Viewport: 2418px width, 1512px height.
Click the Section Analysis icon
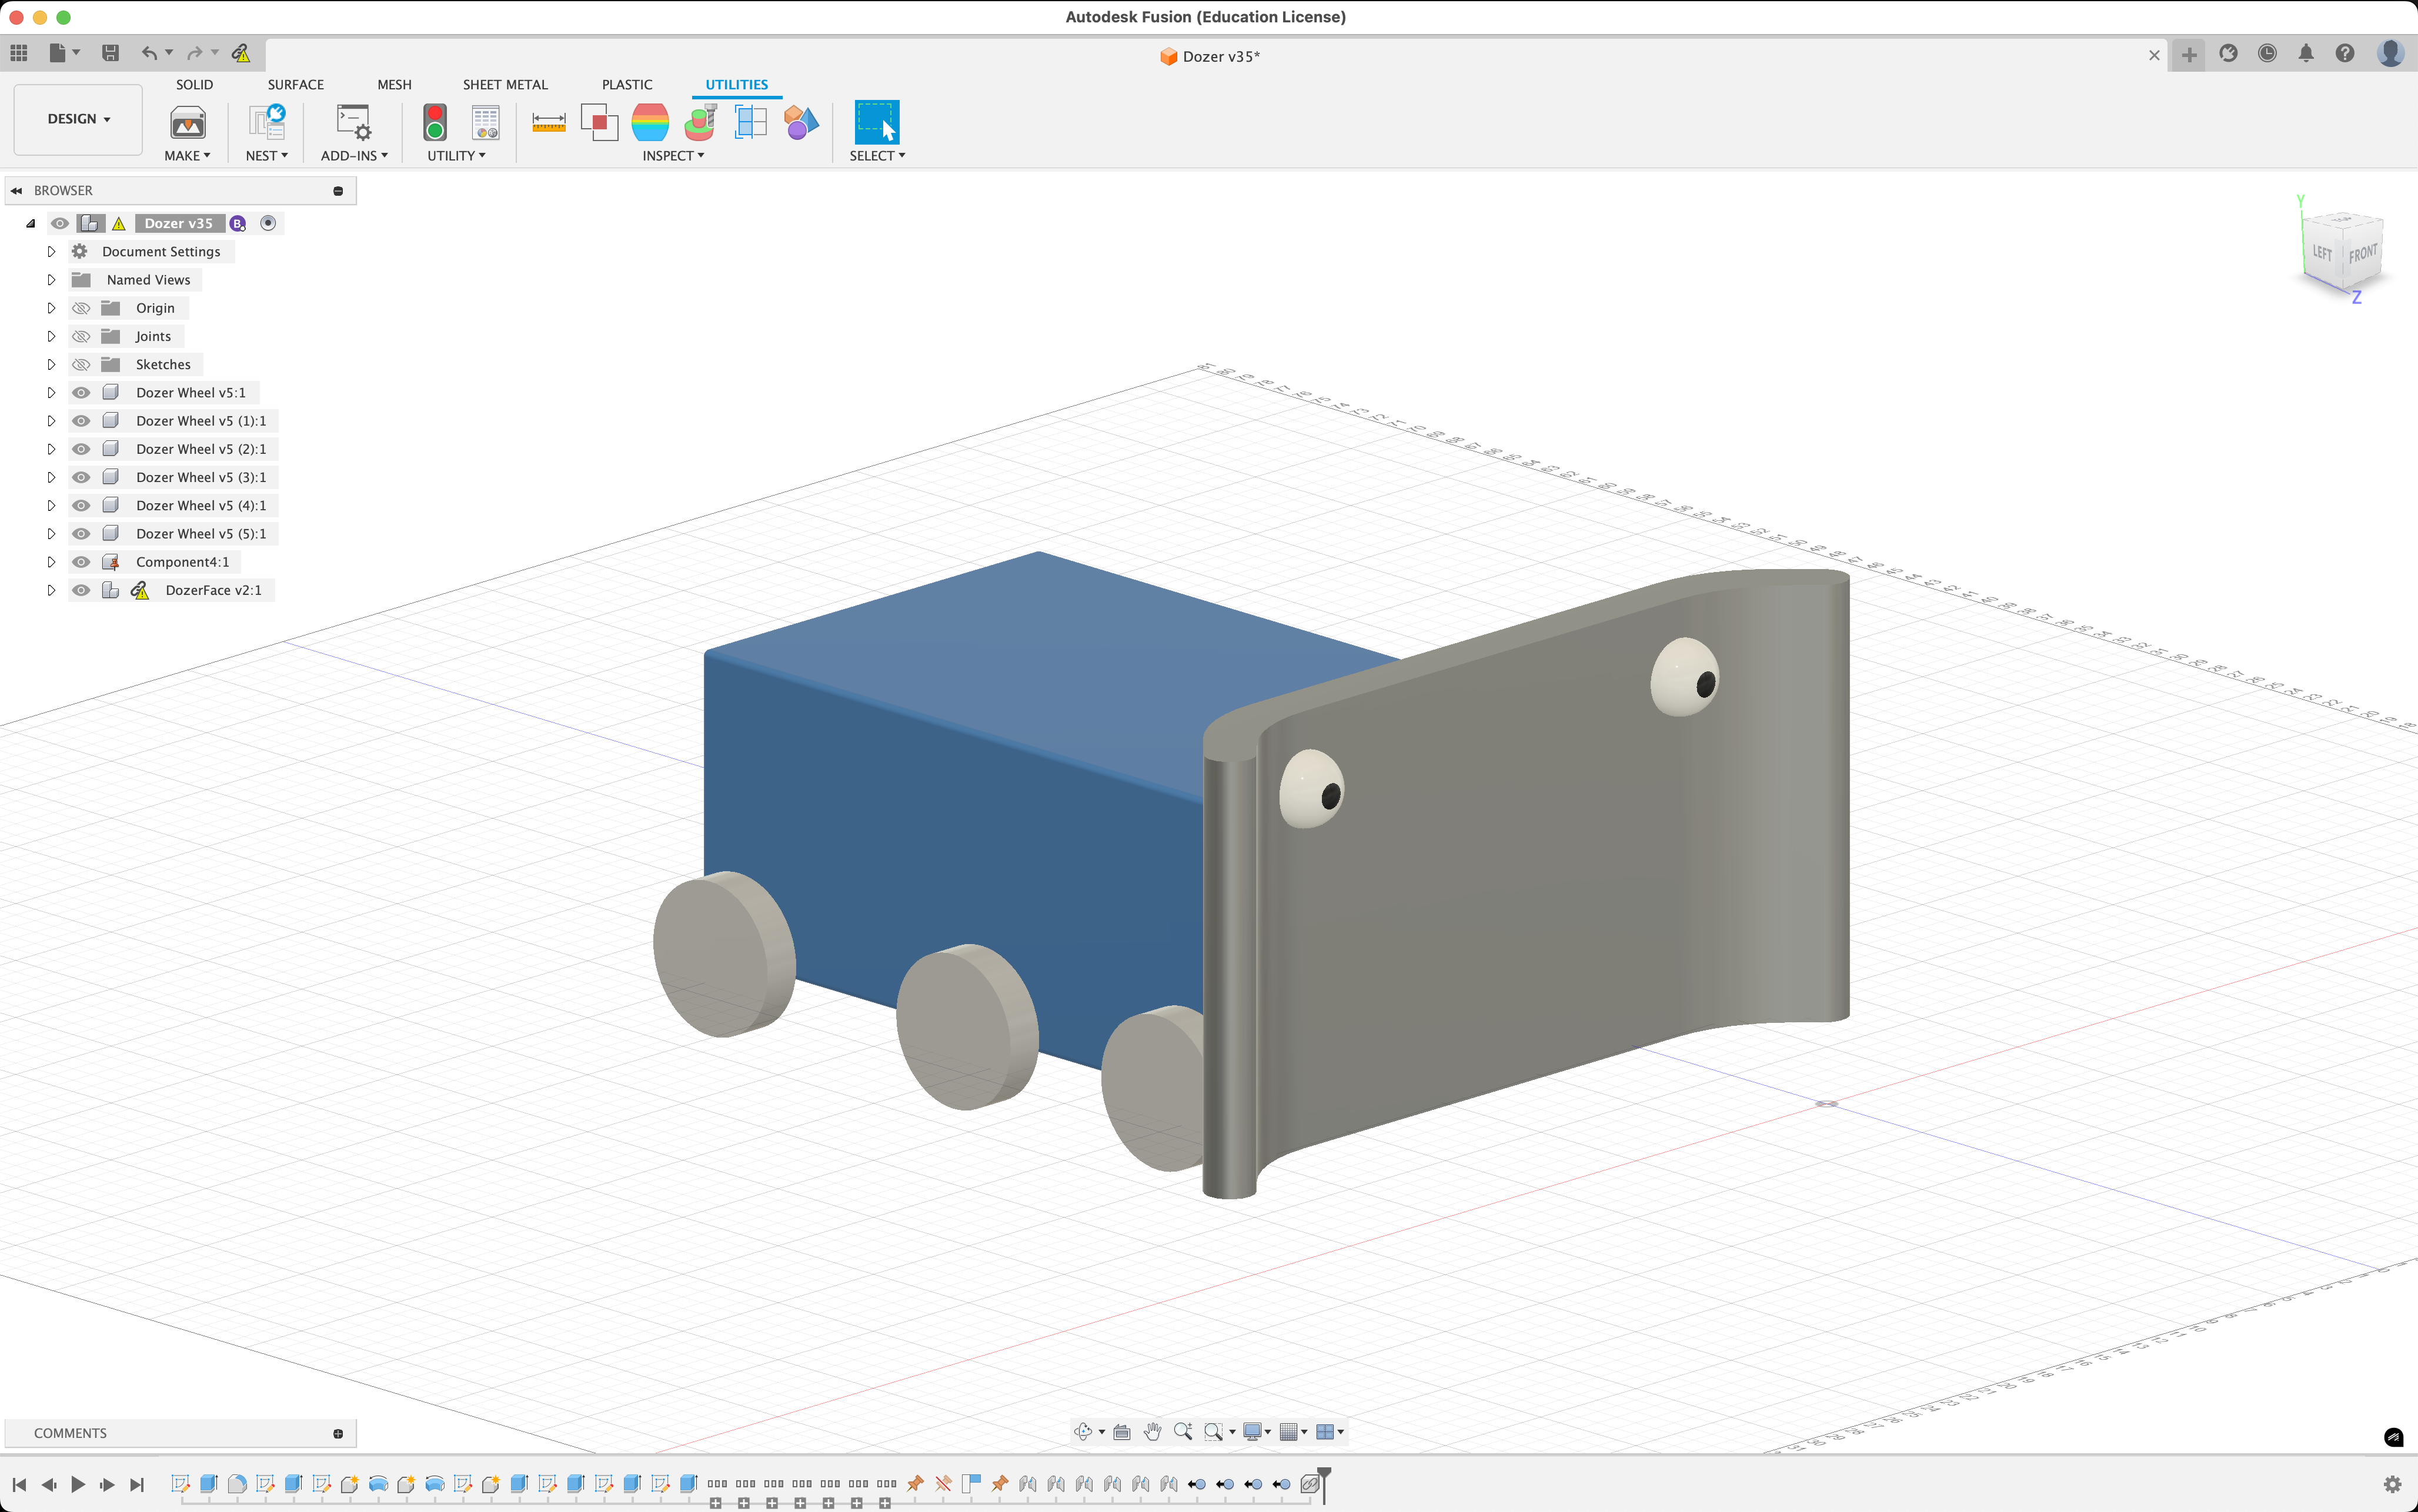(x=750, y=122)
